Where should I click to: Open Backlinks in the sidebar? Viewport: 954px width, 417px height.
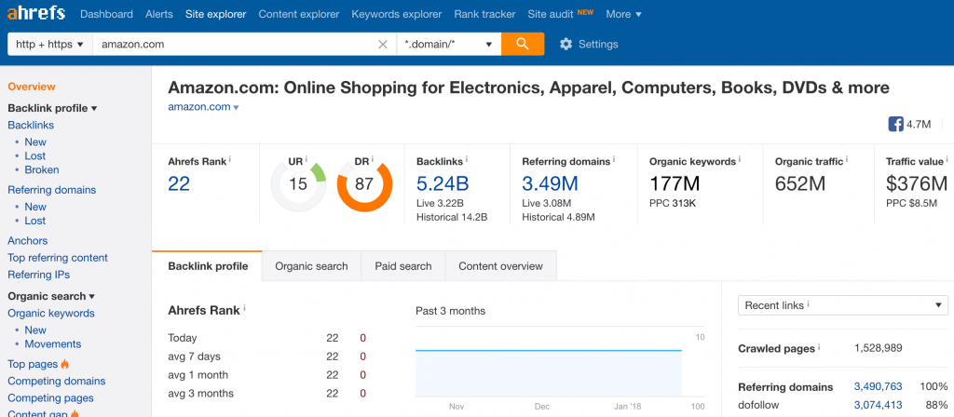(31, 126)
